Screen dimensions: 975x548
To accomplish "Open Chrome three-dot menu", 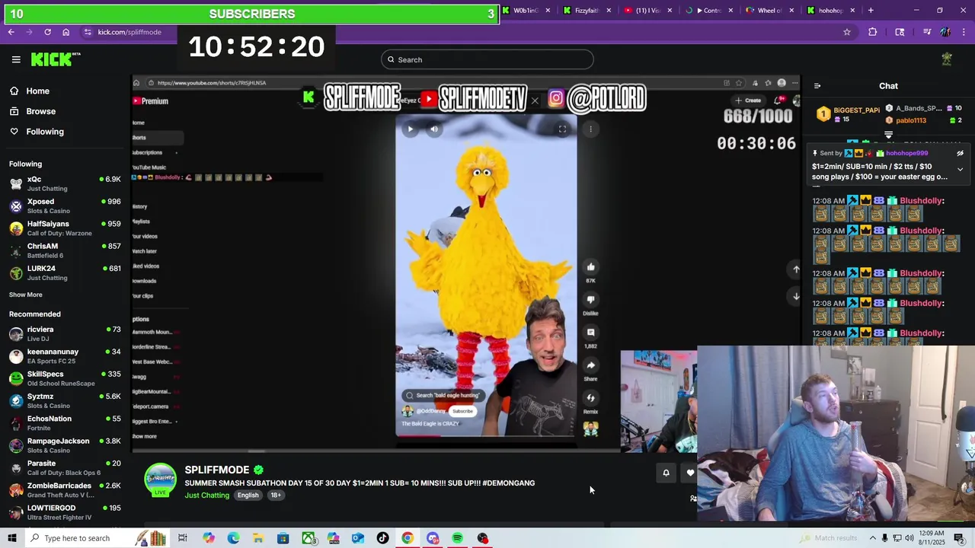I will (963, 32).
